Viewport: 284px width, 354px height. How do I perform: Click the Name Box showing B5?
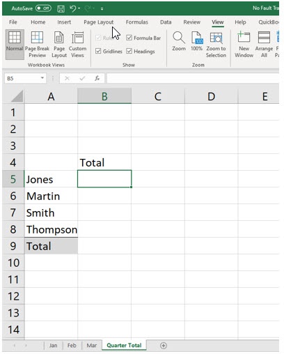pos(22,78)
